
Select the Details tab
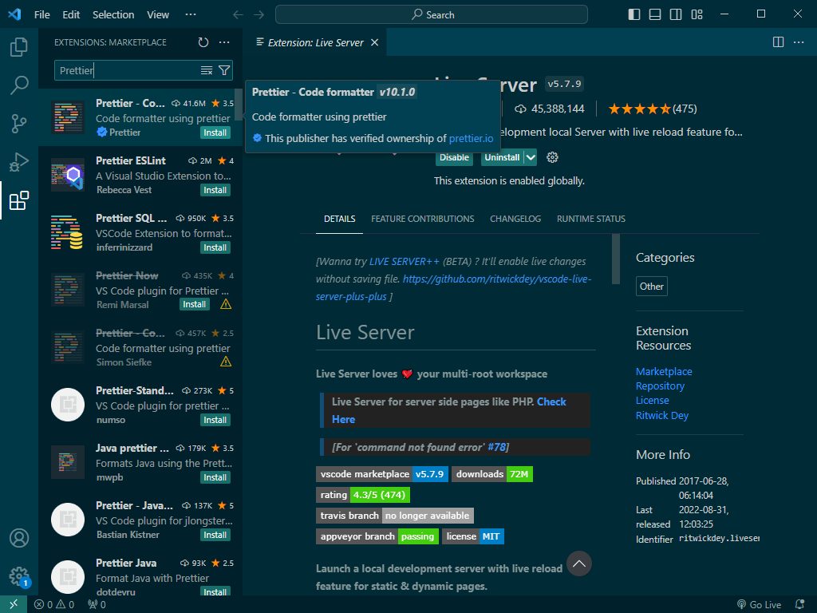tap(339, 219)
